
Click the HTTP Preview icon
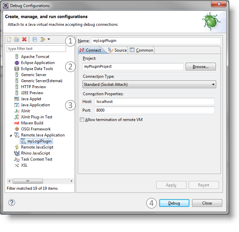click(17, 87)
